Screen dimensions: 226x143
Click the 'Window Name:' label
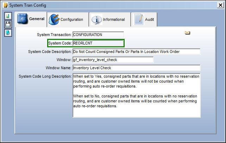[58, 68]
